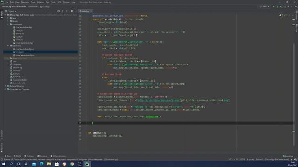This screenshot has width=298, height=167.
Task: Open the File menu
Action: (7, 2)
